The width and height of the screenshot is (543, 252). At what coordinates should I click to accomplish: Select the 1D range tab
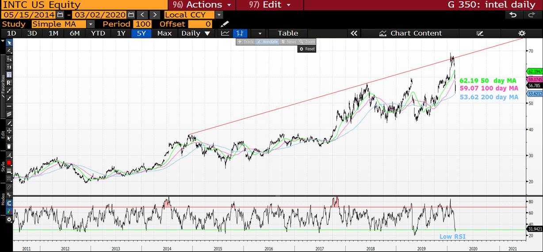click(x=11, y=33)
